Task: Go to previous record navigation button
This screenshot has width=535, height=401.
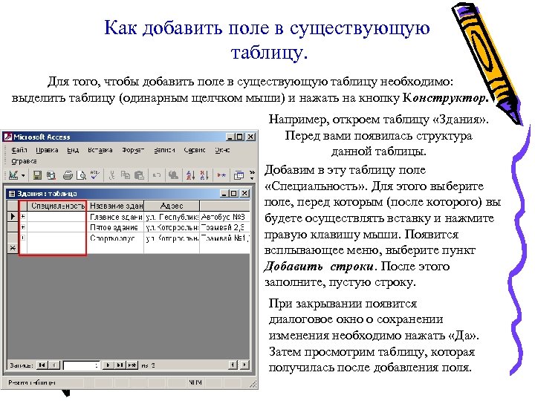Action: click(x=54, y=365)
